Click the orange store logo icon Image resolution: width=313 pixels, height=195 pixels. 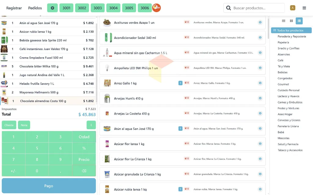coord(156,8)
